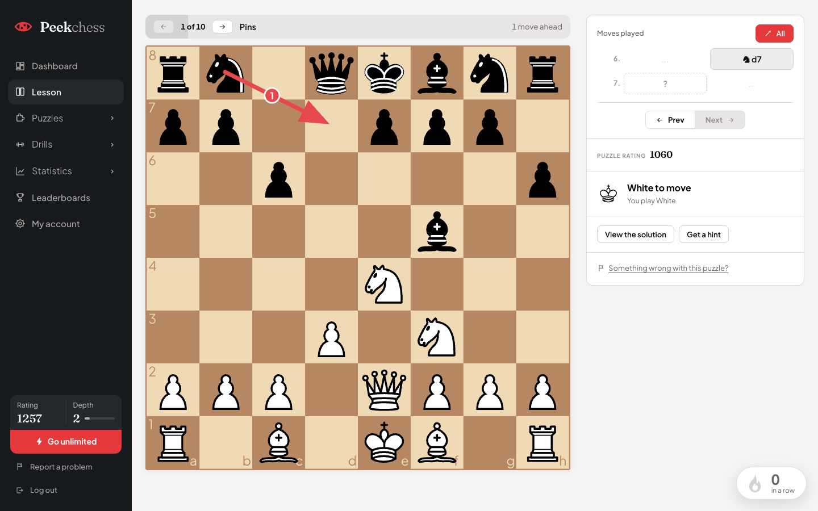Select the white bishop on c1
The height and width of the screenshot is (511, 818).
(x=279, y=443)
